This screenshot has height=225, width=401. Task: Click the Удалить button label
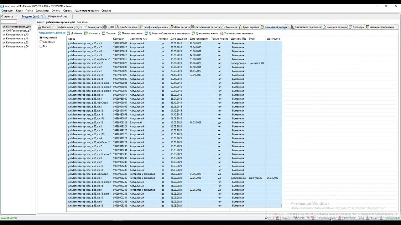(x=111, y=33)
